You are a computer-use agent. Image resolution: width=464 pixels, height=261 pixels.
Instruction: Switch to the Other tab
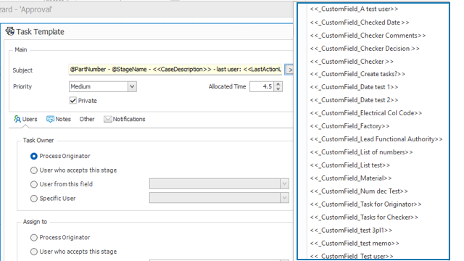pos(87,119)
